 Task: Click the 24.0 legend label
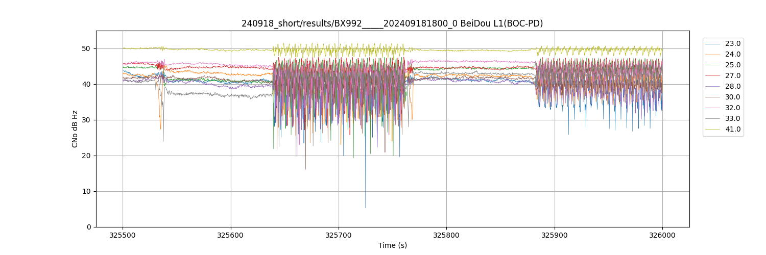tap(732, 55)
